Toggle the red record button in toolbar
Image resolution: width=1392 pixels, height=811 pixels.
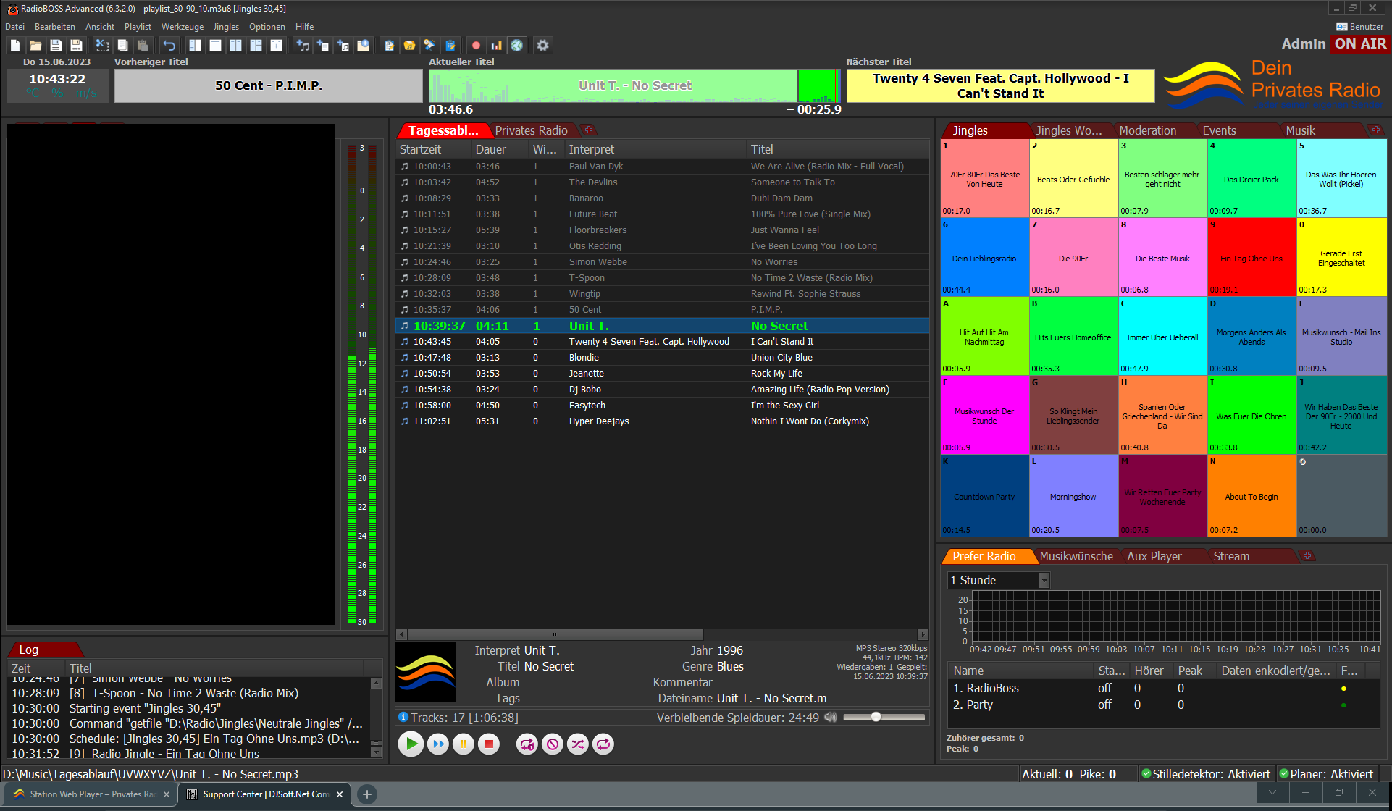476,45
